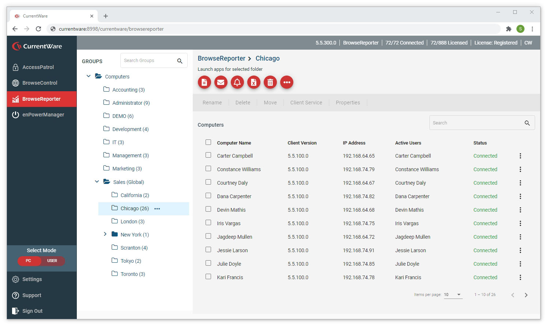This screenshot has height=327, width=549.
Task: Sort by Computer Name column header
Action: pos(234,143)
